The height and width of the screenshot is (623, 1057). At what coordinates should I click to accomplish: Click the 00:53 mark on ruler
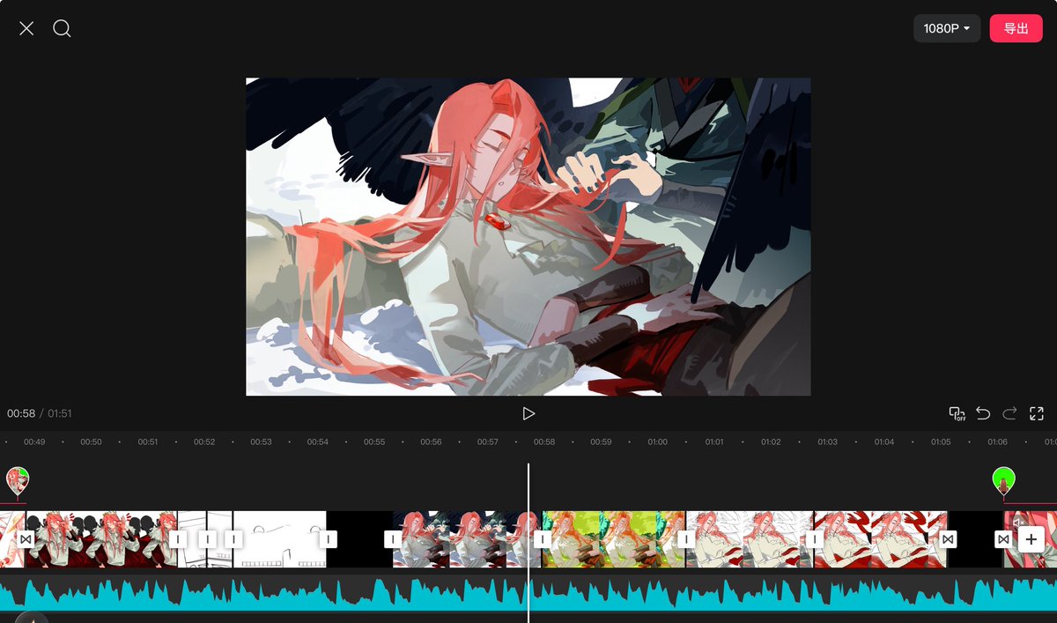coord(261,441)
